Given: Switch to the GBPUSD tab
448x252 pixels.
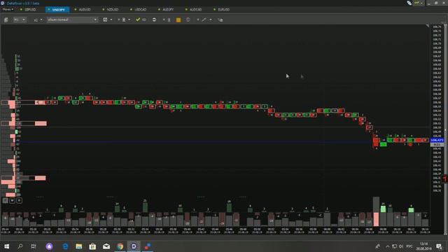Looking at the screenshot, I should [28, 9].
